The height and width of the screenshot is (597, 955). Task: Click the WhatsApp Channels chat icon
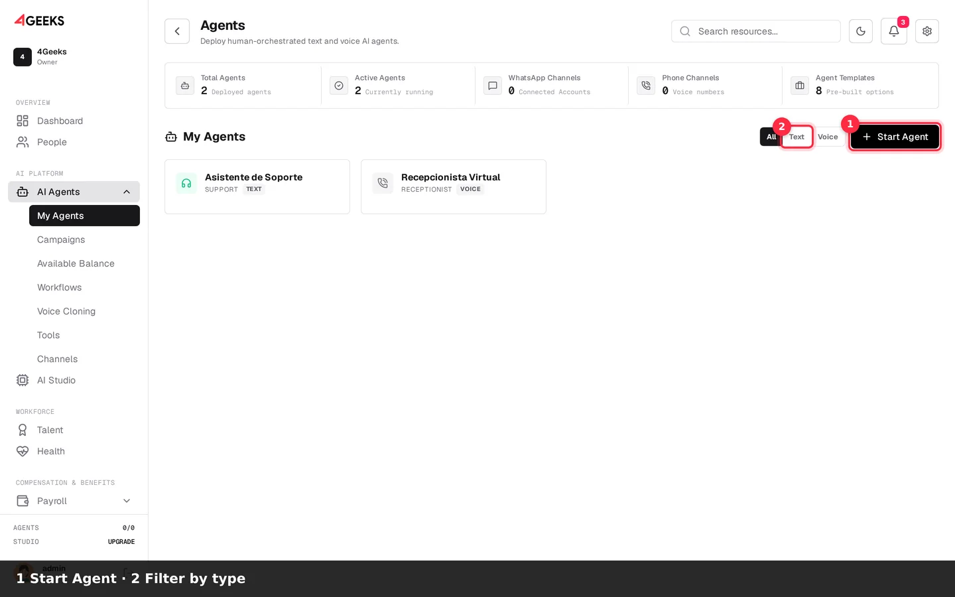(x=493, y=86)
